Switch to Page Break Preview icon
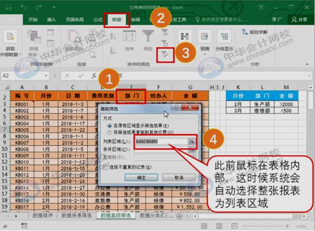Image resolution: width=315 pixels, height=231 pixels. [234, 226]
